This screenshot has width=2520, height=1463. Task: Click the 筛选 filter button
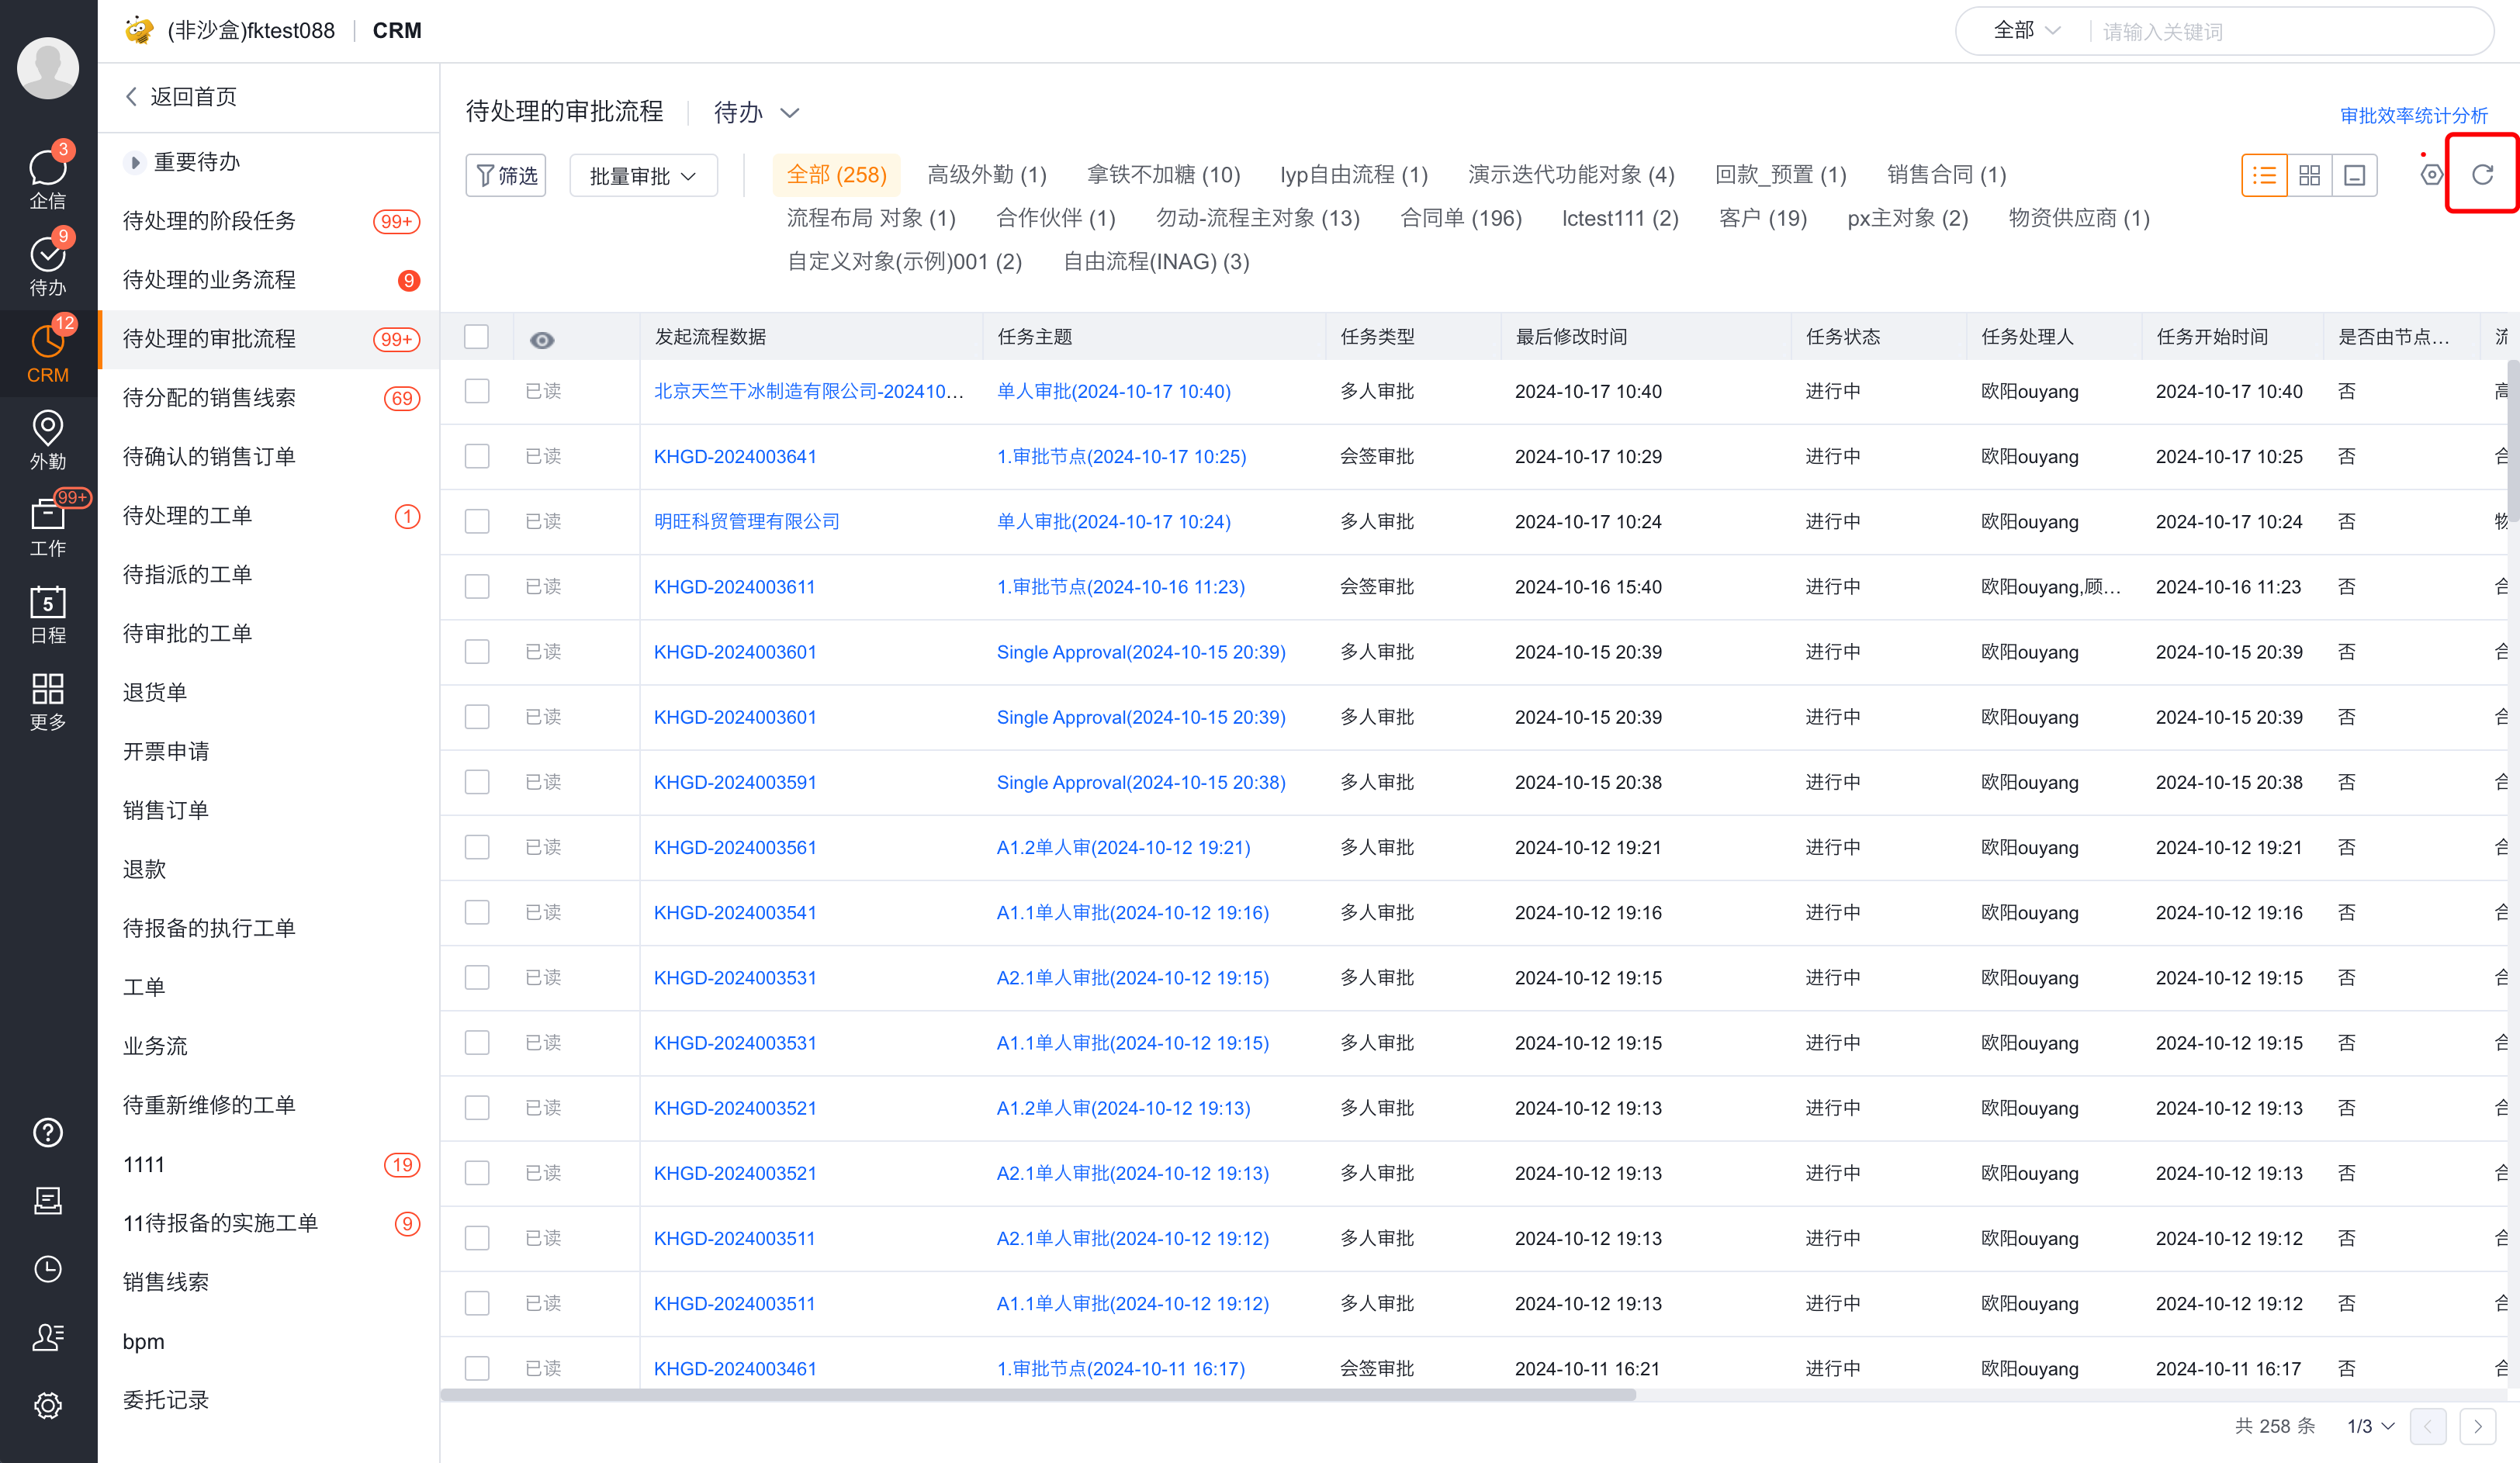click(x=506, y=175)
